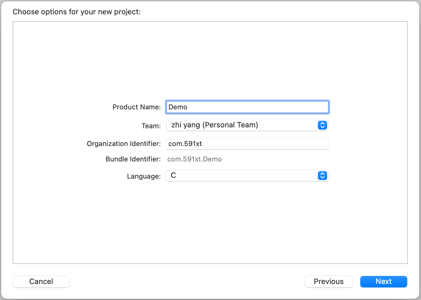Click the "Organization Identifier:" label
Viewport: 421px width, 300px height.
124,144
